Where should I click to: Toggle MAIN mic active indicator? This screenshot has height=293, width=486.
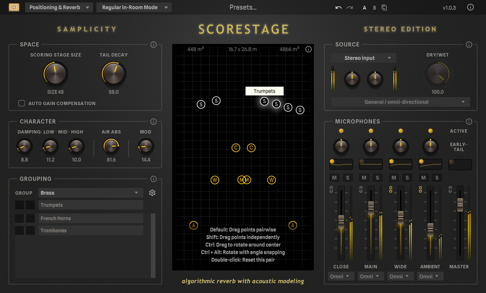(x=371, y=131)
